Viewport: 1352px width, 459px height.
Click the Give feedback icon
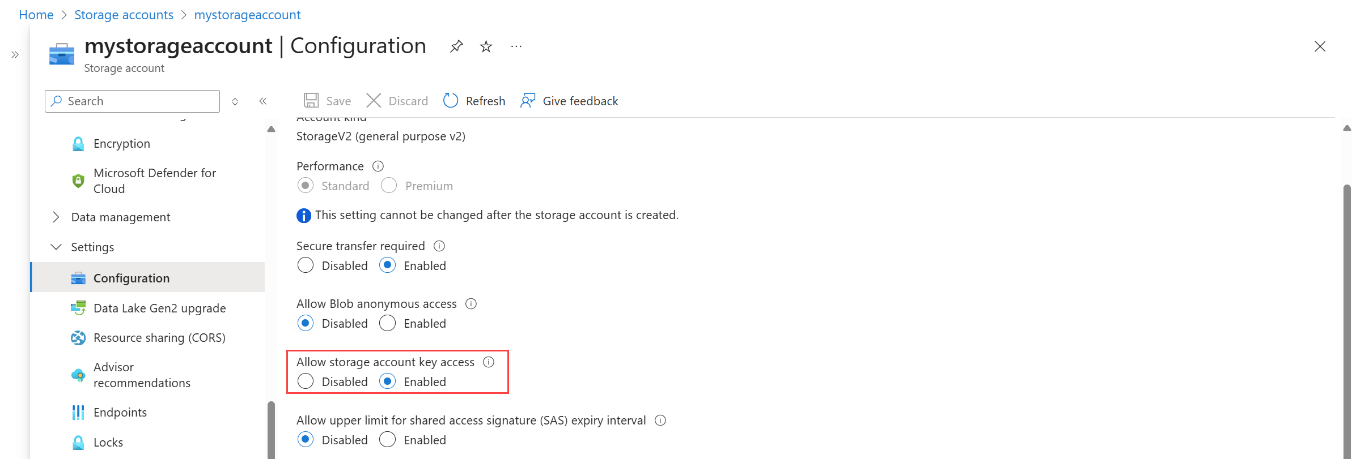click(528, 101)
